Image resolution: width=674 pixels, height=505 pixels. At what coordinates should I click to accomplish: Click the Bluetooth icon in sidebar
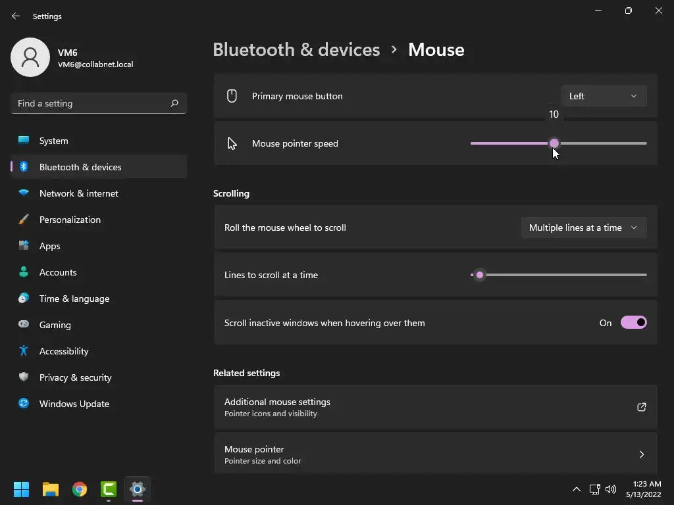click(x=24, y=167)
